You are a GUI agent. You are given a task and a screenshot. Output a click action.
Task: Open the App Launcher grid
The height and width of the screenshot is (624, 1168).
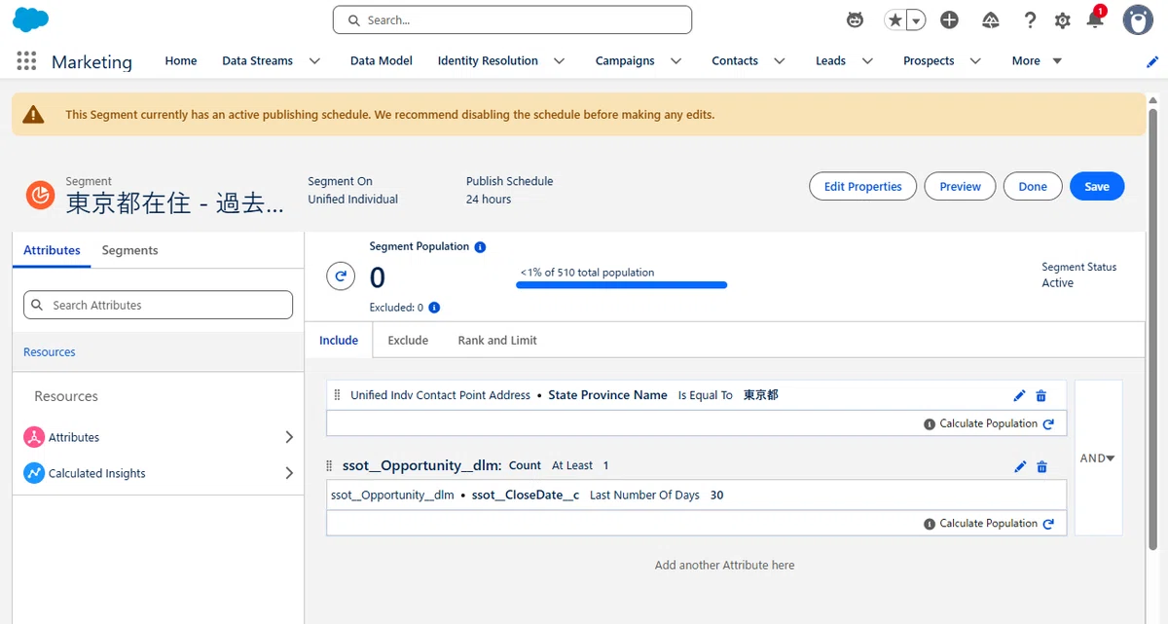[x=26, y=61]
